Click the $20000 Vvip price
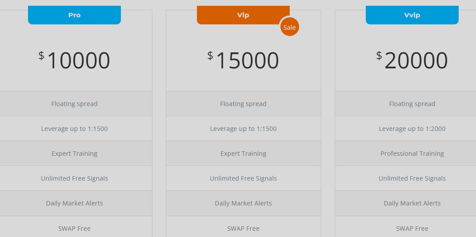The width and height of the screenshot is (476, 237). 412,60
